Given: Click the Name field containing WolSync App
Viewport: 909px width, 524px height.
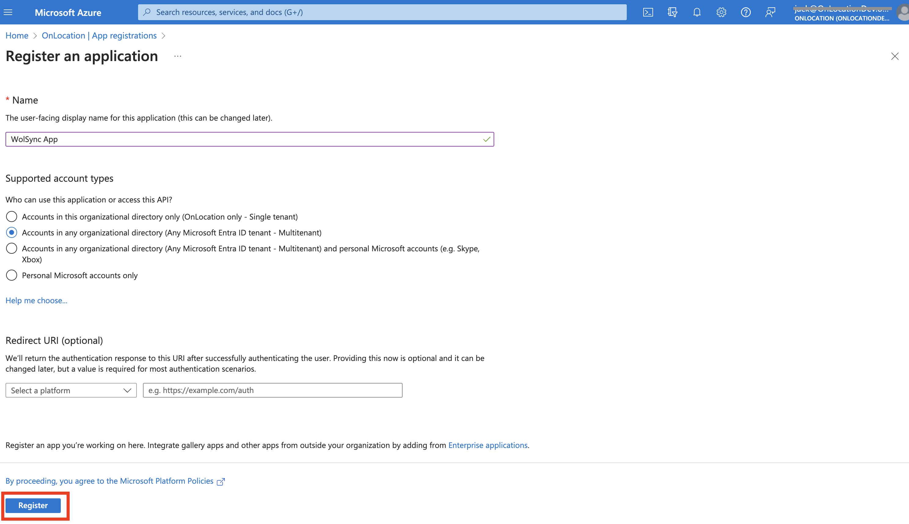Looking at the screenshot, I should click(250, 139).
